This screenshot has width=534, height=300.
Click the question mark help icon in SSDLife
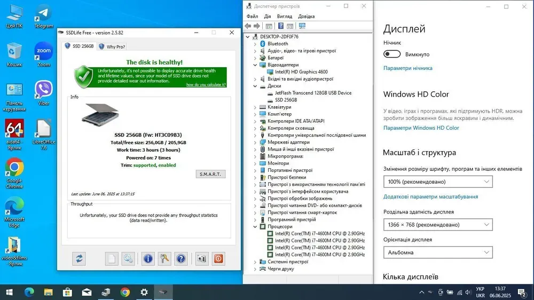[x=181, y=259]
